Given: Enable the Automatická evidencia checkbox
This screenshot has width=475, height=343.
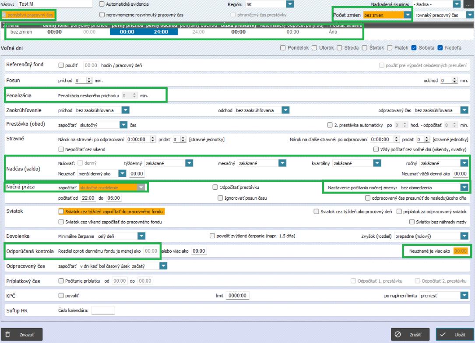Looking at the screenshot, I should 102,4.
